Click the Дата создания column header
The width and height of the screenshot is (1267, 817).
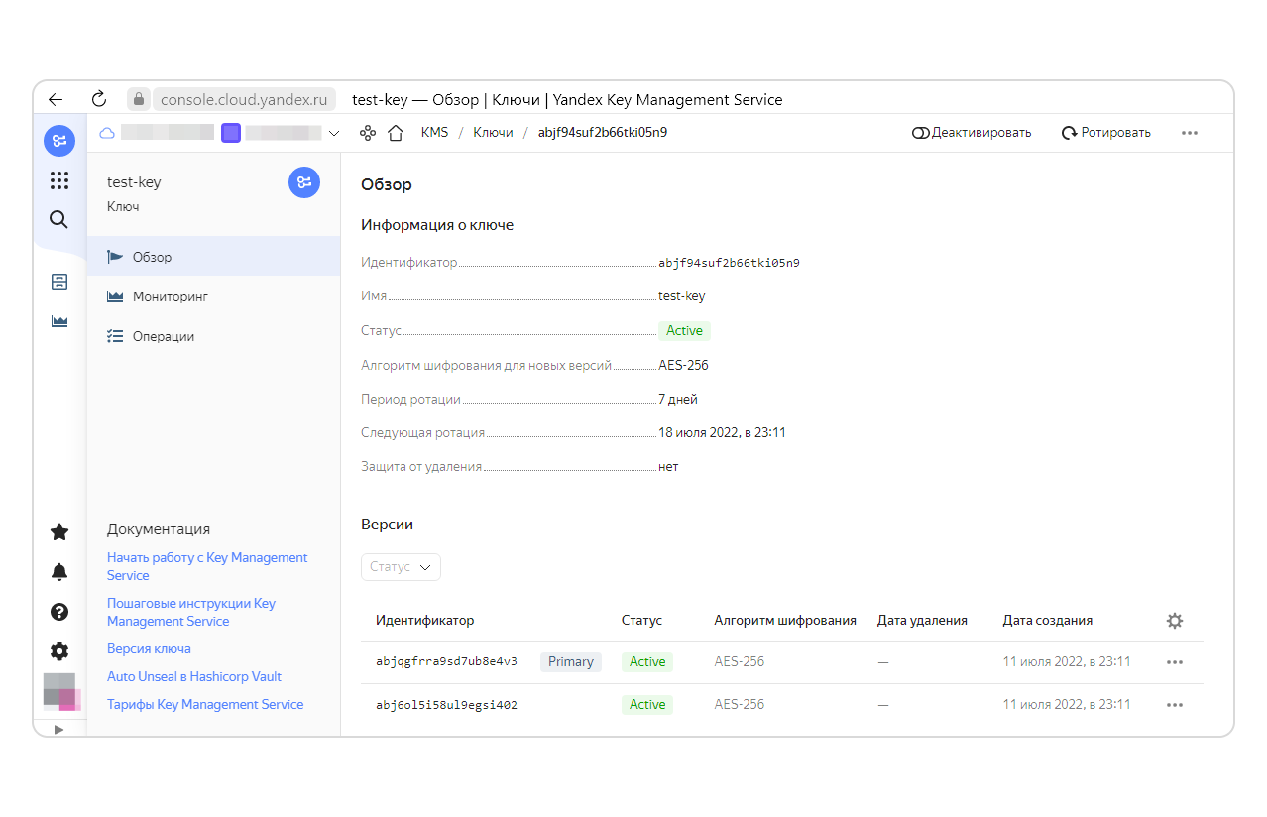click(1047, 621)
